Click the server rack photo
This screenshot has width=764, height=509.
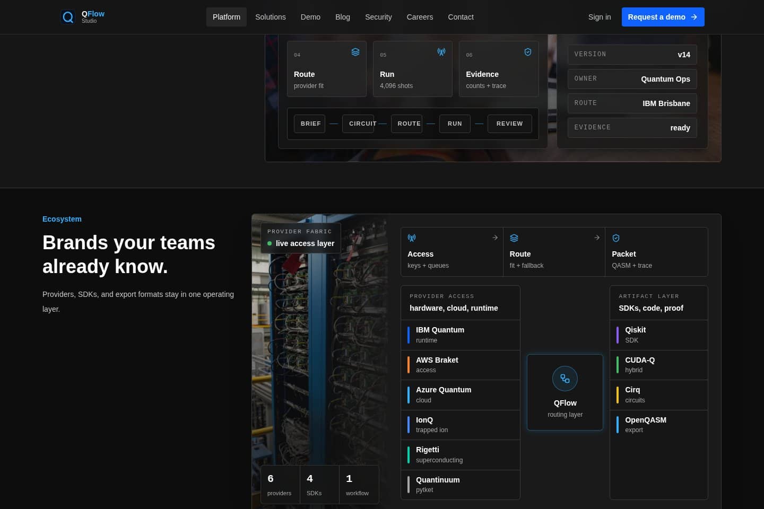319,361
